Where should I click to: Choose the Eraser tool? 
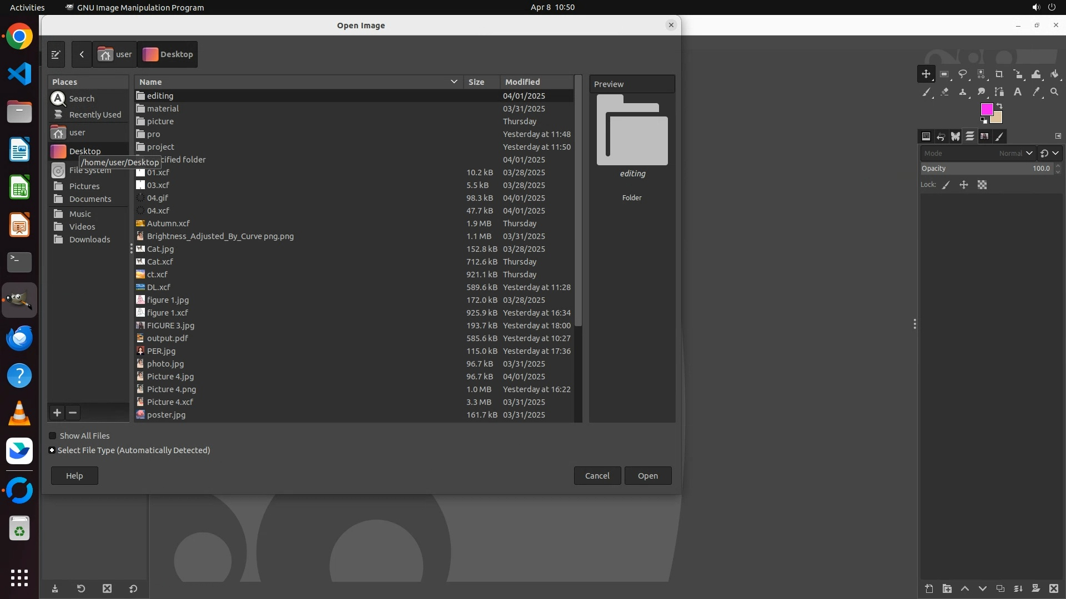[x=944, y=92]
